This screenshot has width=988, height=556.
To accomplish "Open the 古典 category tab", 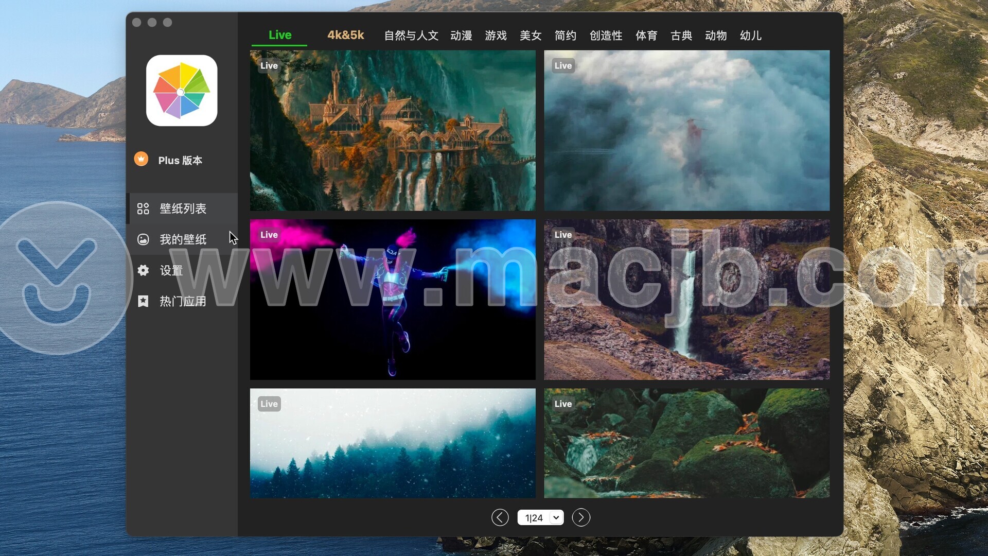I will tap(681, 36).
